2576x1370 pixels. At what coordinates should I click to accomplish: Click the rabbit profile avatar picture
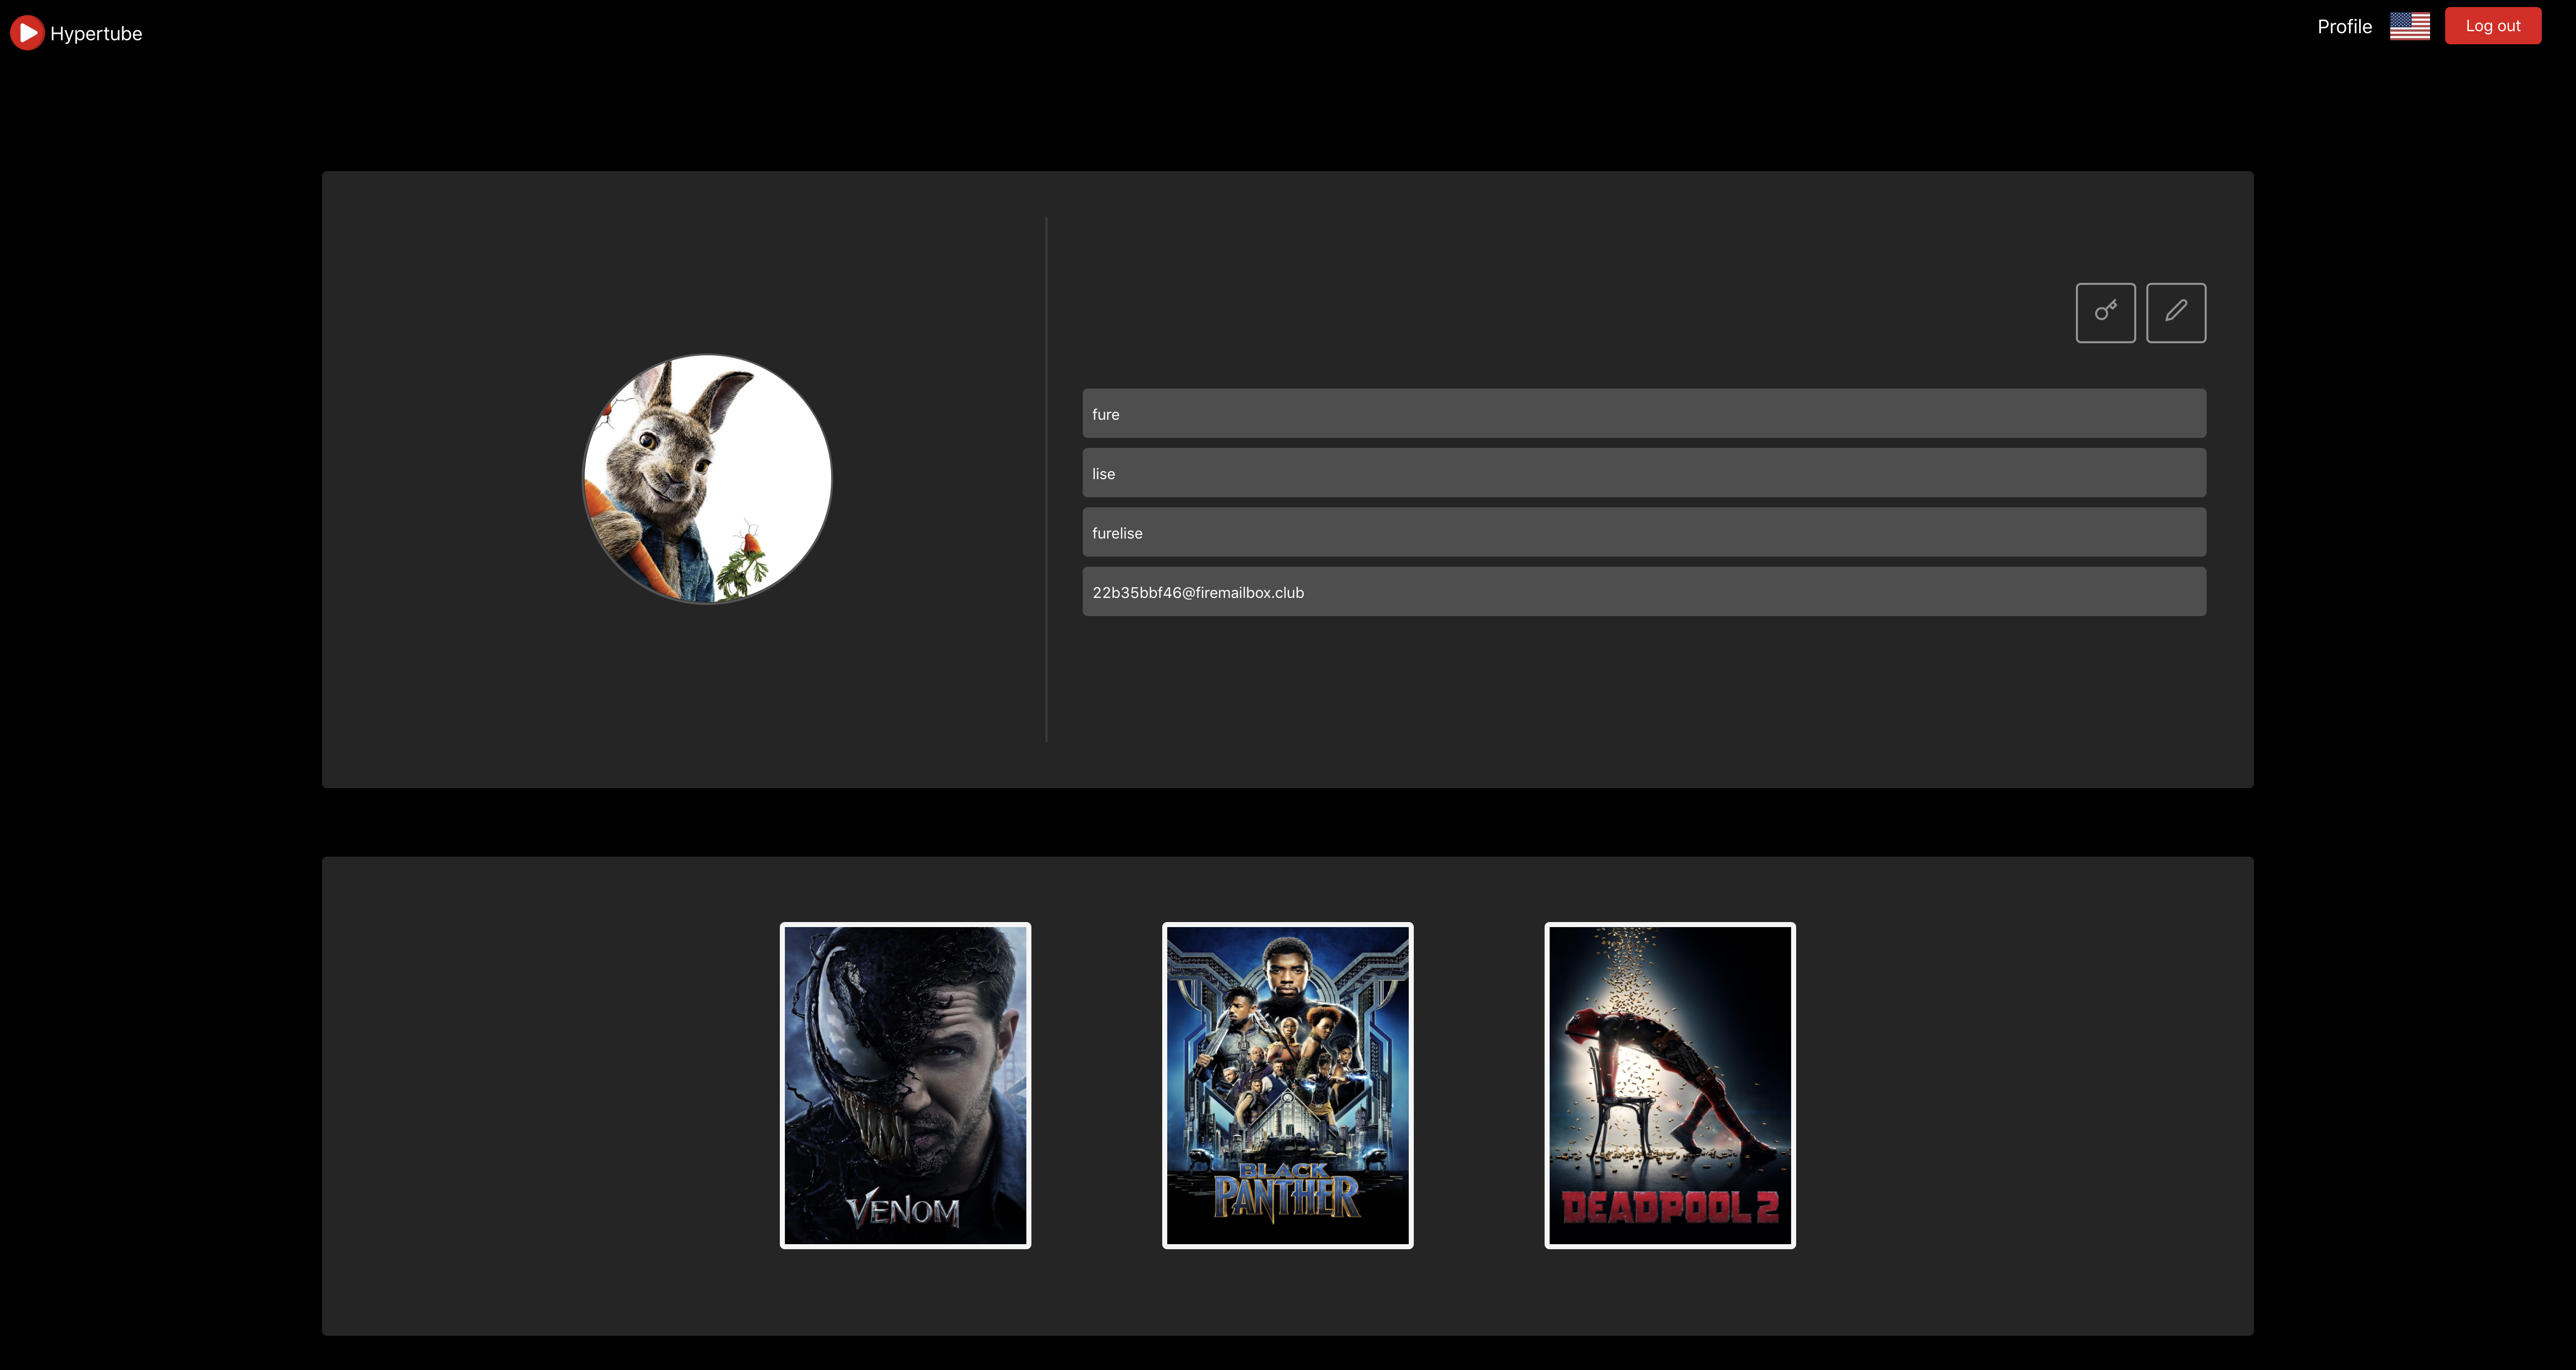(707, 479)
